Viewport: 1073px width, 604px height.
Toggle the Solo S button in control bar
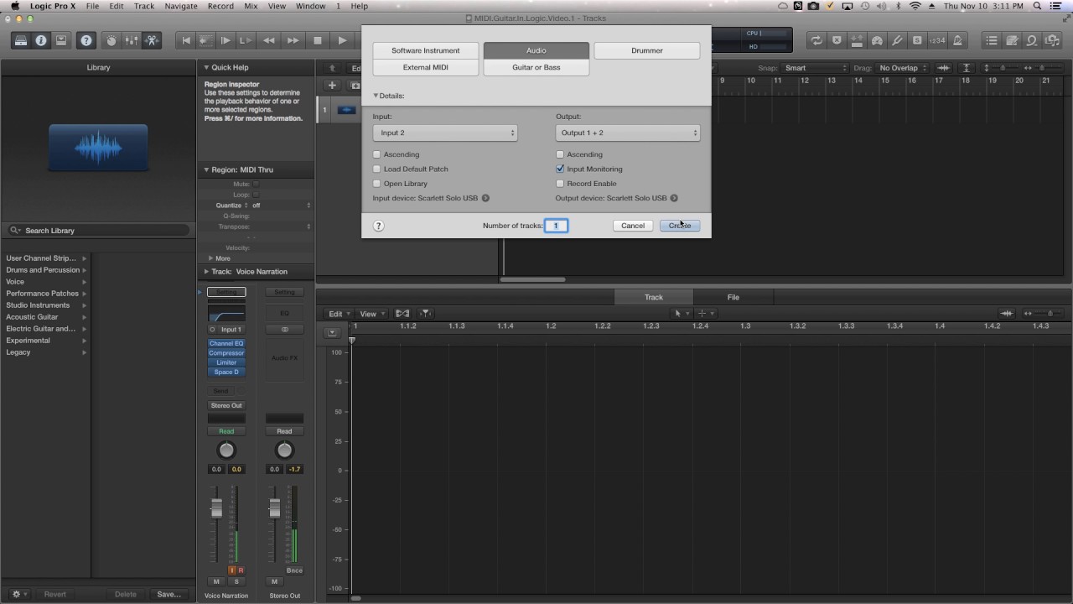[917, 40]
